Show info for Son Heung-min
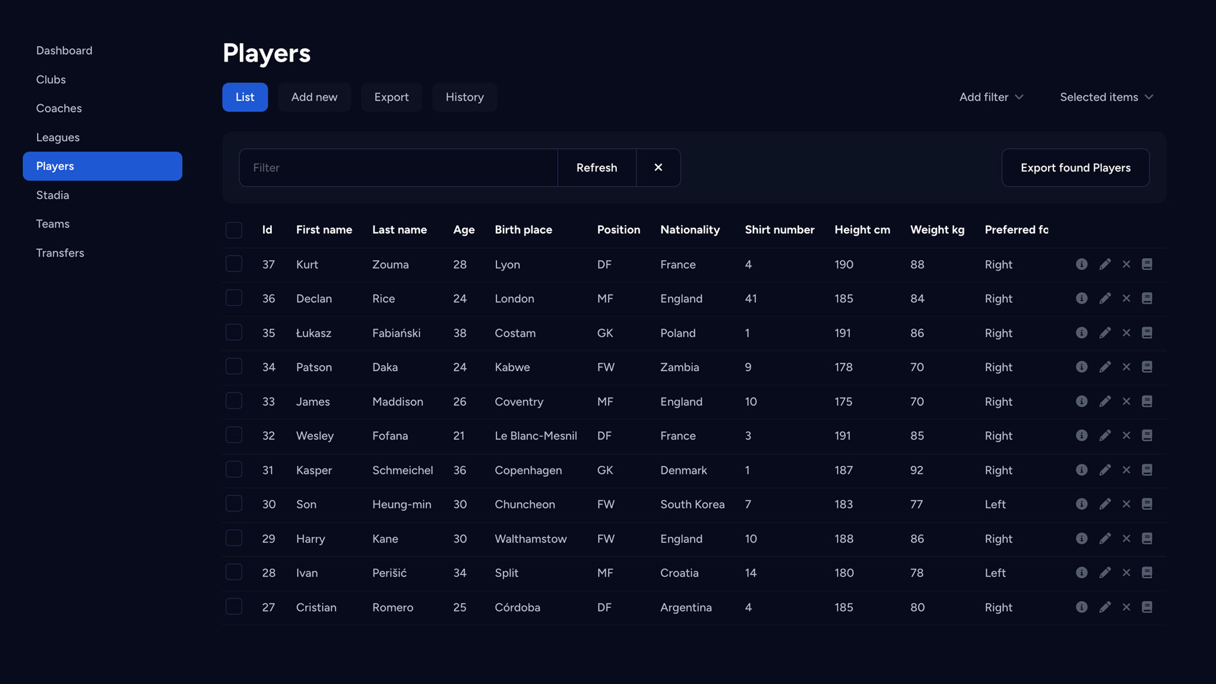This screenshot has width=1216, height=684. (1081, 504)
